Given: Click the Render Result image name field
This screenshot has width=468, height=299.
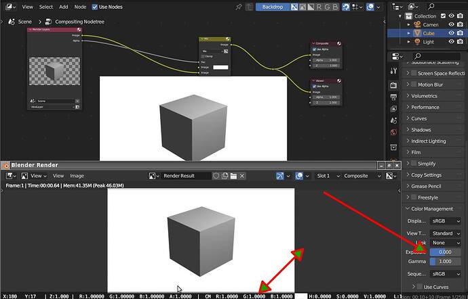Looking at the screenshot, I should [x=187, y=176].
